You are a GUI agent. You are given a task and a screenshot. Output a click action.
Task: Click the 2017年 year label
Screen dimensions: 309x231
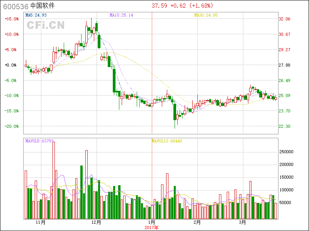[151, 228]
